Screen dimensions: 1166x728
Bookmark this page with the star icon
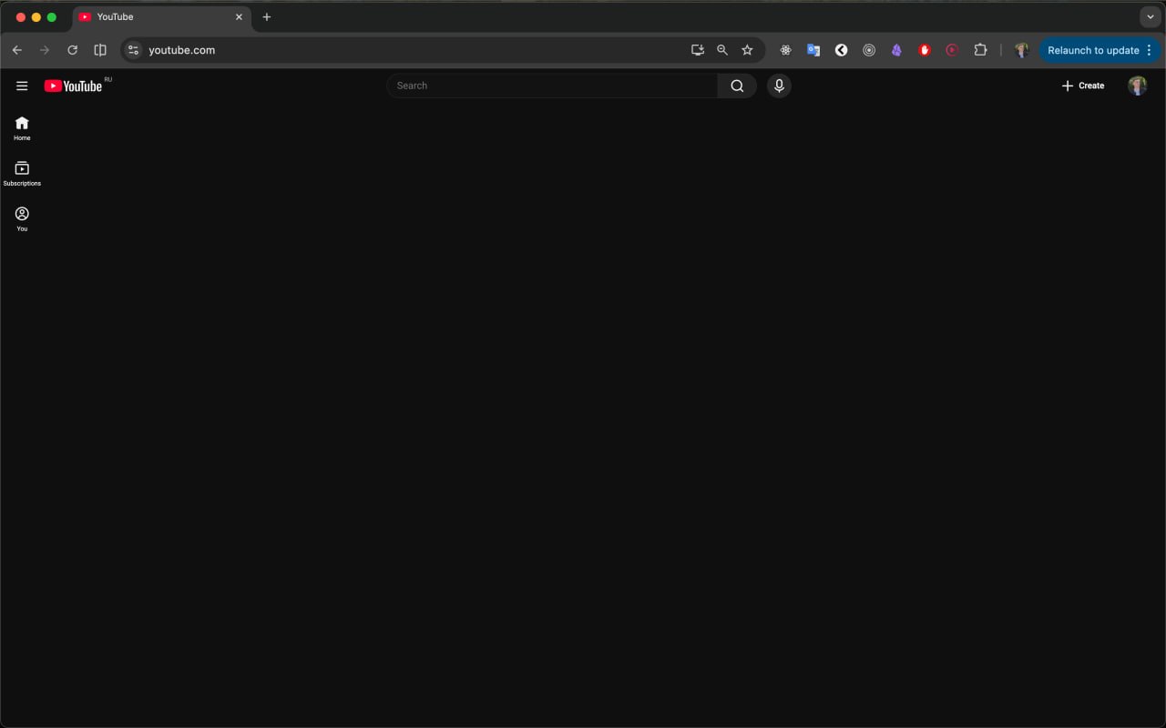pos(747,50)
